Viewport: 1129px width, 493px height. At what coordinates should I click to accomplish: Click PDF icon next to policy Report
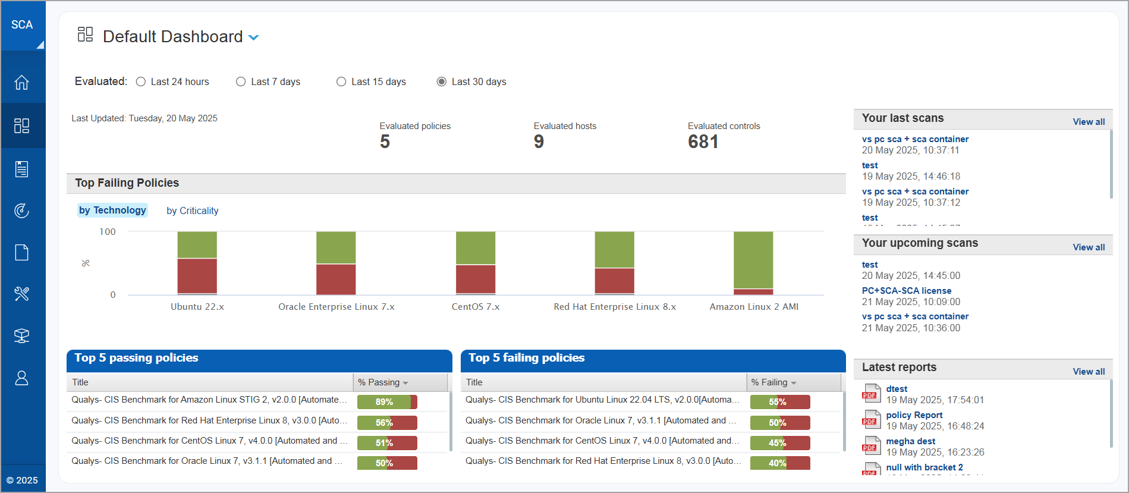[871, 420]
